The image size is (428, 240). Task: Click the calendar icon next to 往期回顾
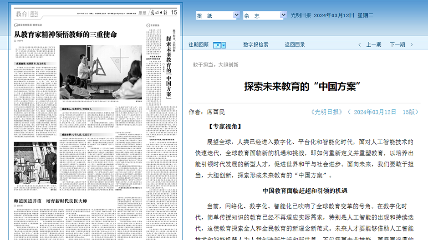tap(217, 45)
